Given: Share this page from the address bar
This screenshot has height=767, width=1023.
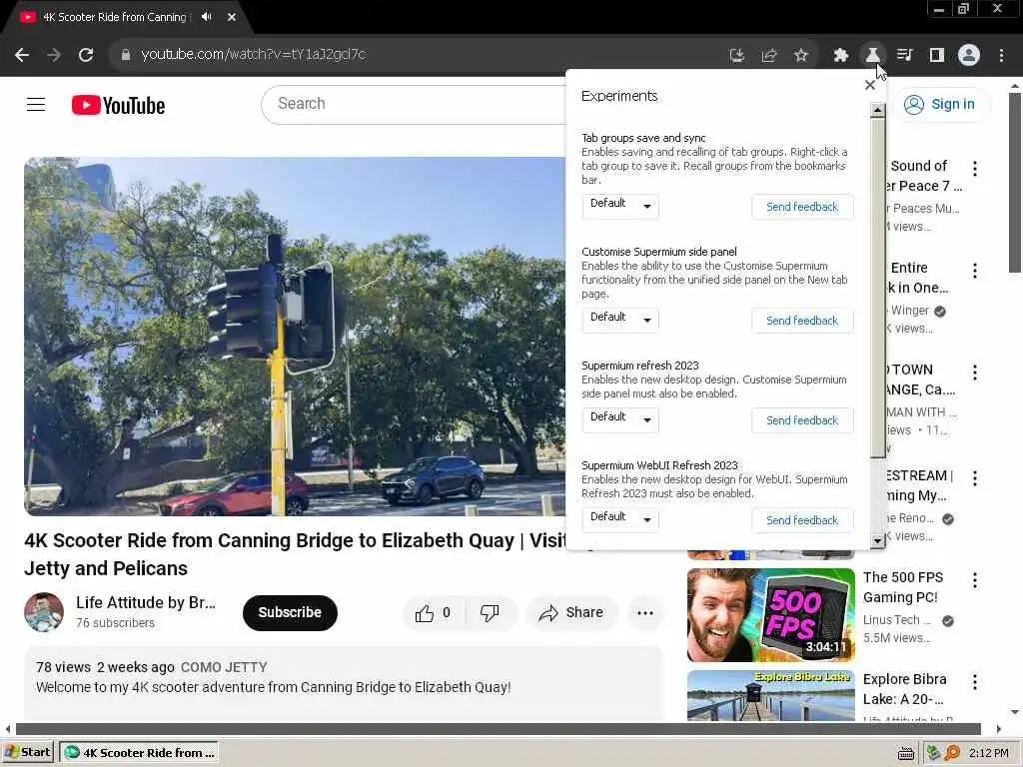Looking at the screenshot, I should click(x=769, y=56).
